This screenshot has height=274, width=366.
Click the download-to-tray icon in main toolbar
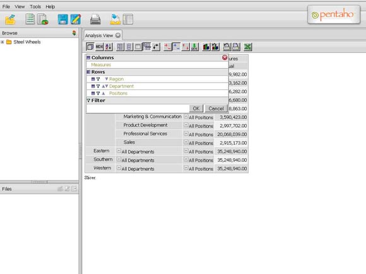tap(115, 20)
